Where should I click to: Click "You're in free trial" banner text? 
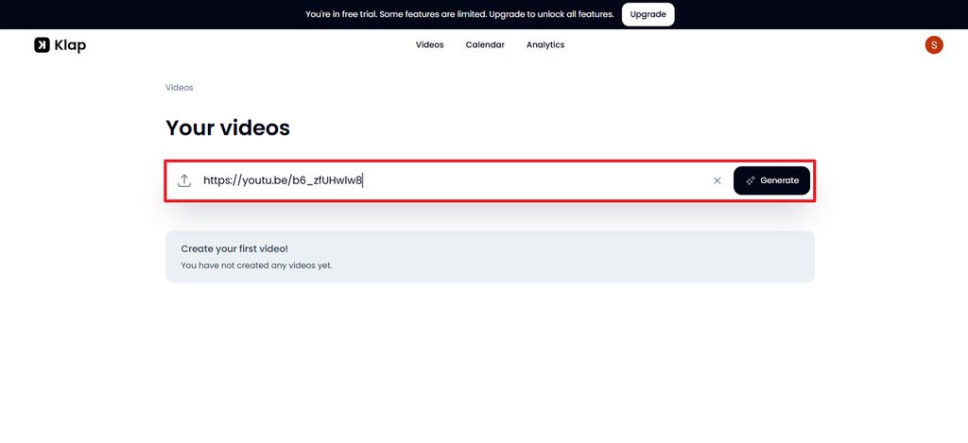click(341, 14)
